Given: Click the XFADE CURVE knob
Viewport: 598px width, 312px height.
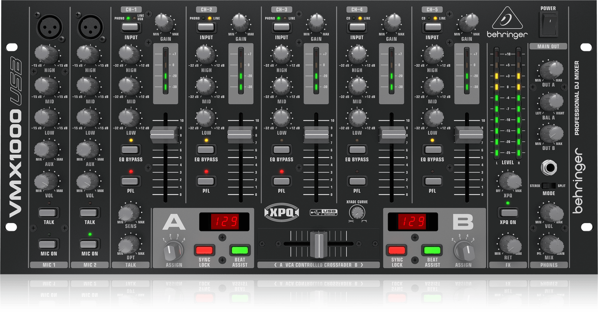Looking at the screenshot, I should click(357, 213).
